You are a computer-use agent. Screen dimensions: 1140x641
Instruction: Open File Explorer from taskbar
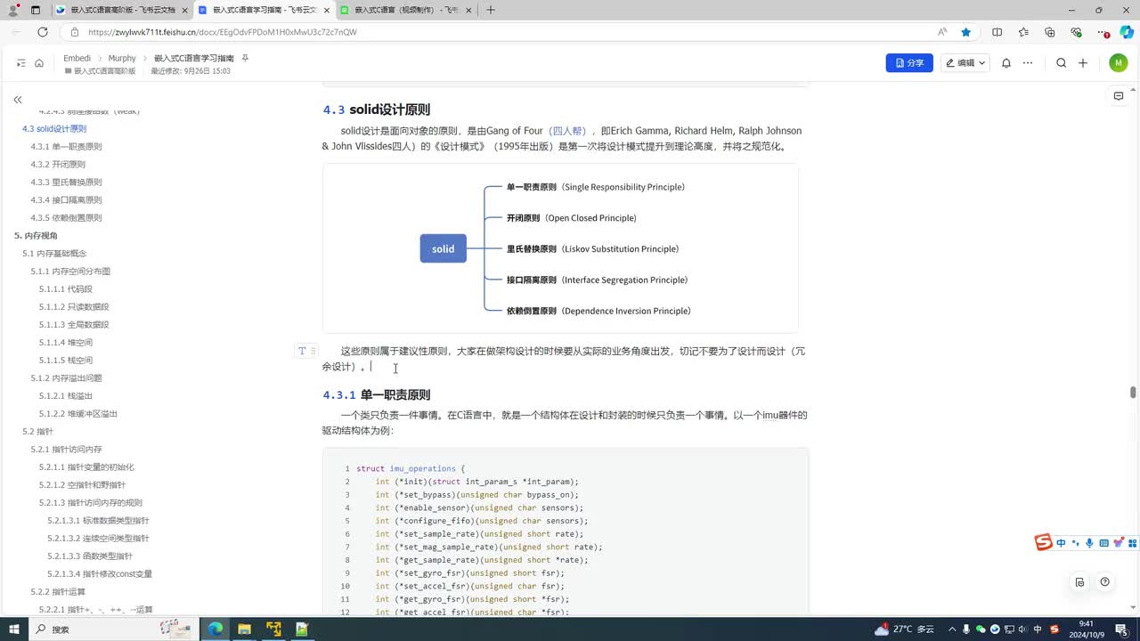[244, 629]
